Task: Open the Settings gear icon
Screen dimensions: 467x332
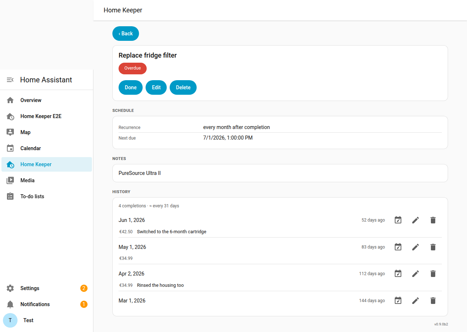Action: coord(10,288)
